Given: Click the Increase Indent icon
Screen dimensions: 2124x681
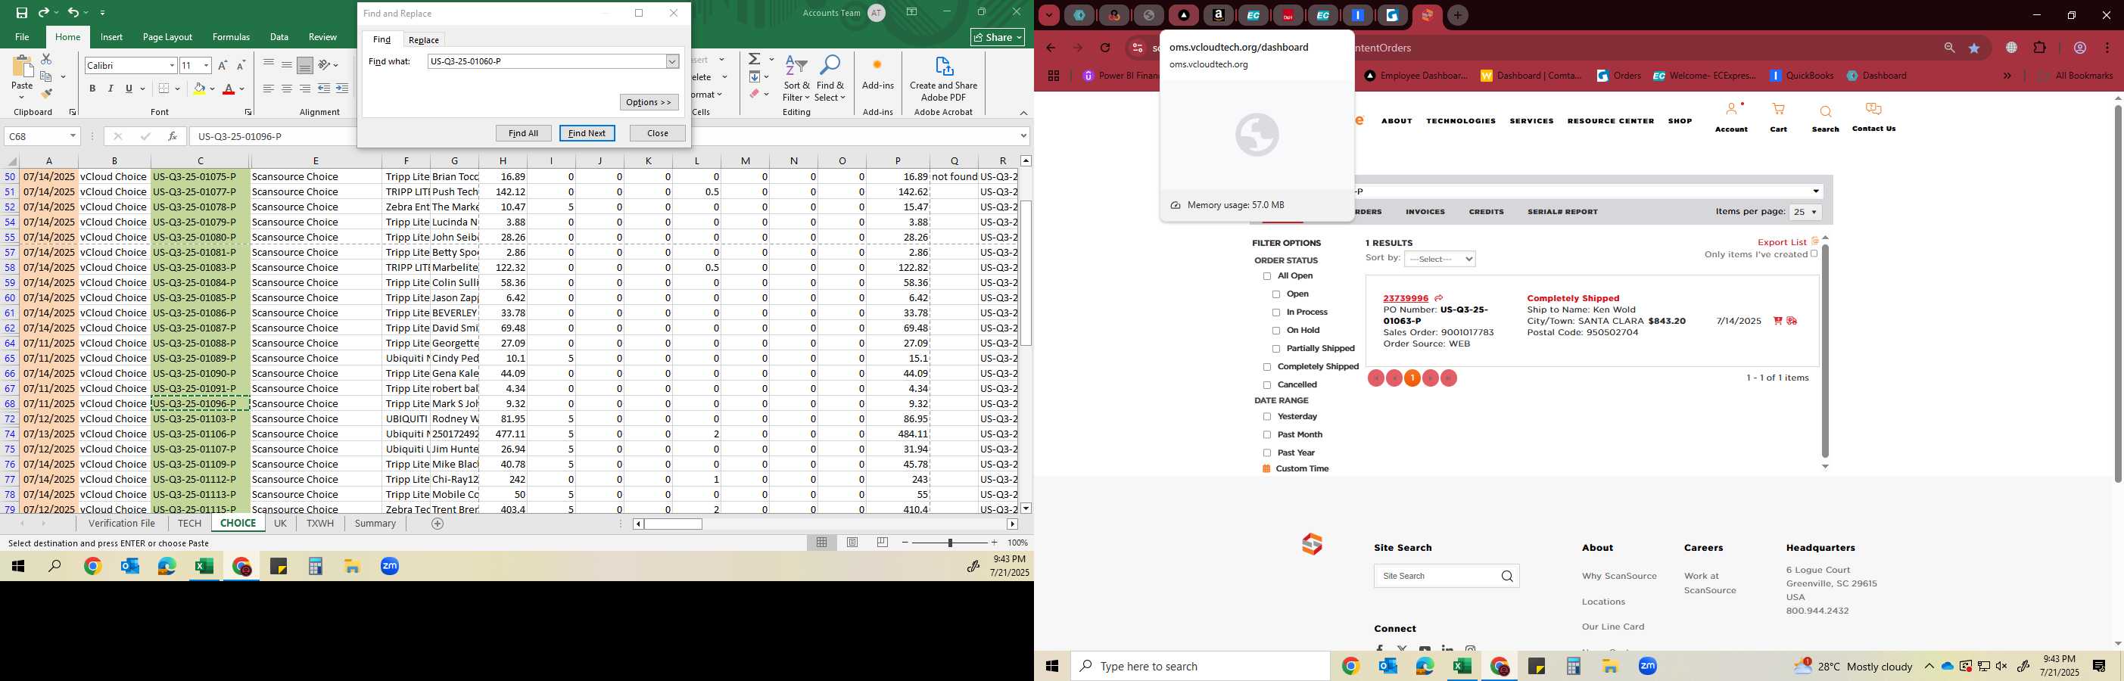Looking at the screenshot, I should pyautogui.click(x=342, y=89).
